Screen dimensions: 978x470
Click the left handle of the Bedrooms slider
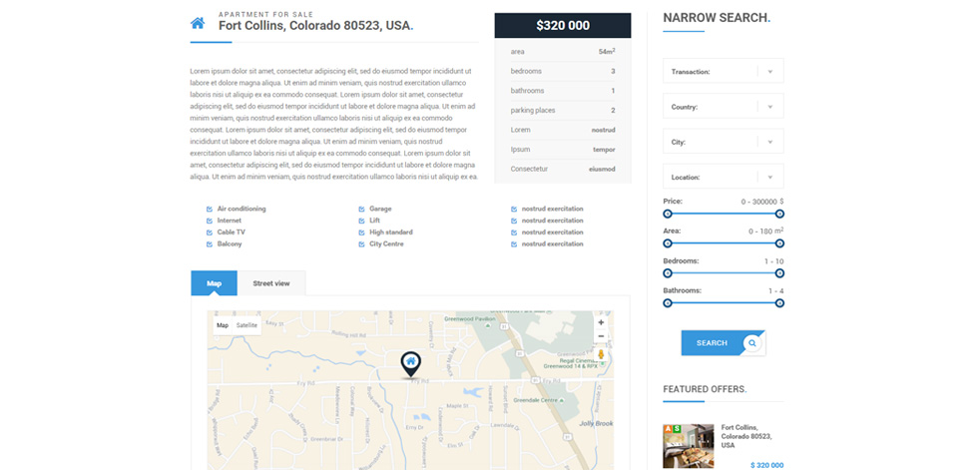668,273
